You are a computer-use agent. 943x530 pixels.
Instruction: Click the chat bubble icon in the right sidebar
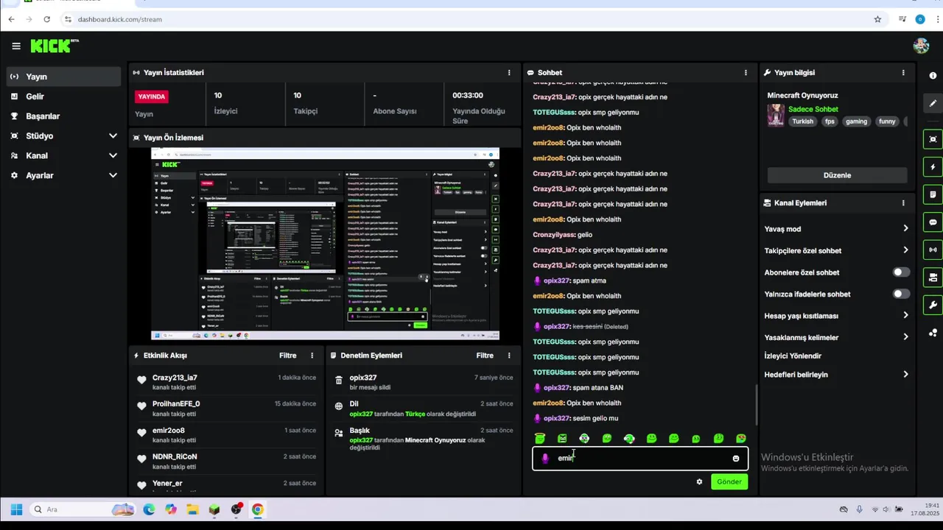(x=933, y=222)
